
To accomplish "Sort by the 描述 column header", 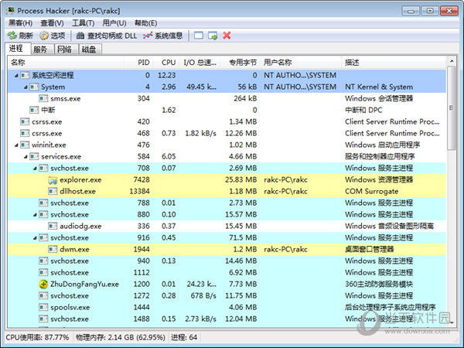I will (x=394, y=63).
